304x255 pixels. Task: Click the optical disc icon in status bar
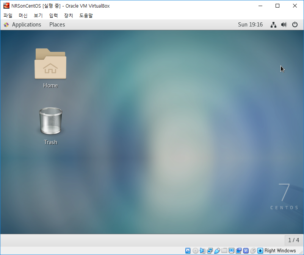click(195, 251)
